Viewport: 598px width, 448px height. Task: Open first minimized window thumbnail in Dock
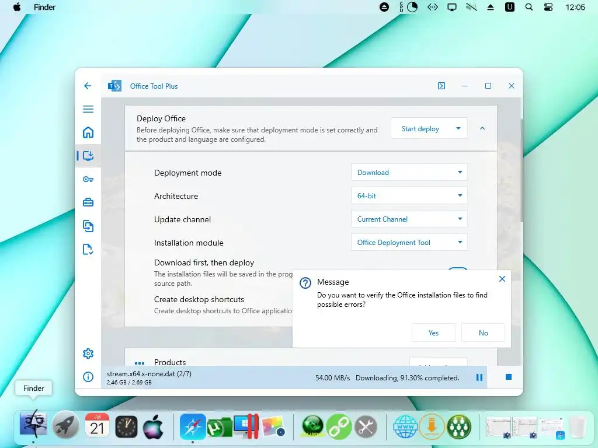pos(499,428)
